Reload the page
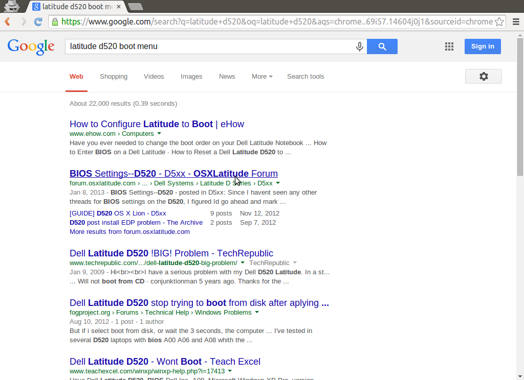524x380 pixels. pyautogui.click(x=38, y=22)
